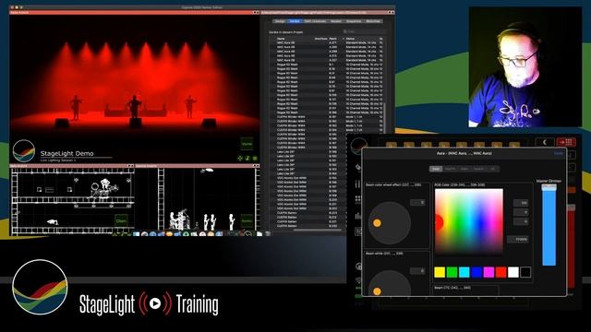
Task: Click the fixtures list vertical scrollbar
Action: 384,117
